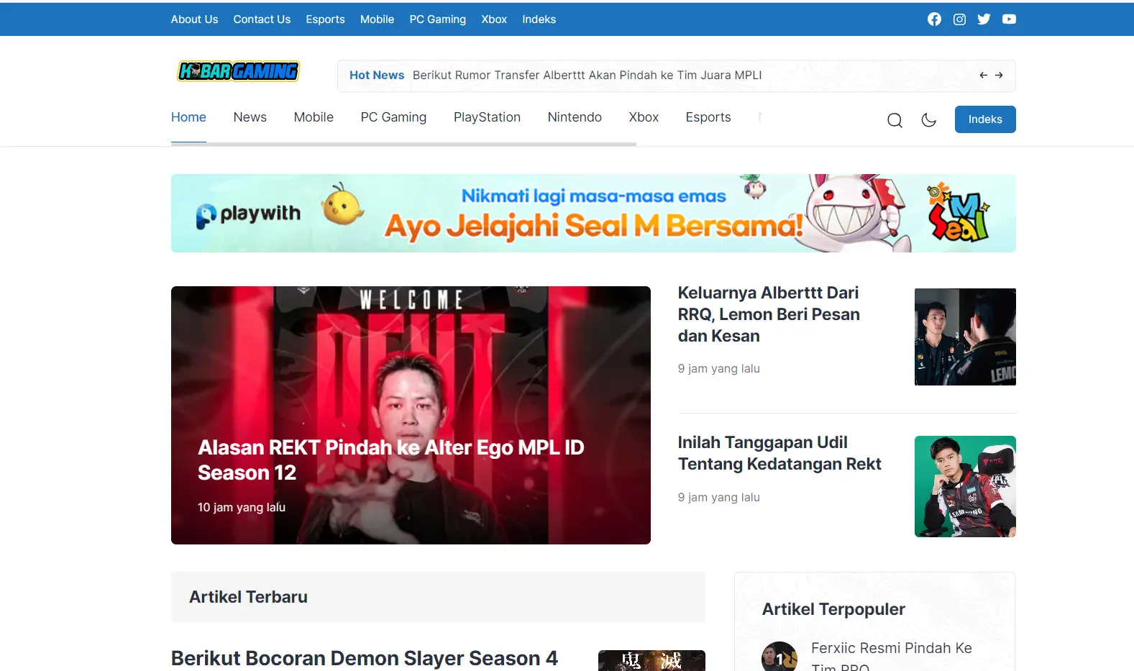1134x671 pixels.
Task: Open article Keluarnya Alberttt Dari RRQ
Action: [x=769, y=314]
